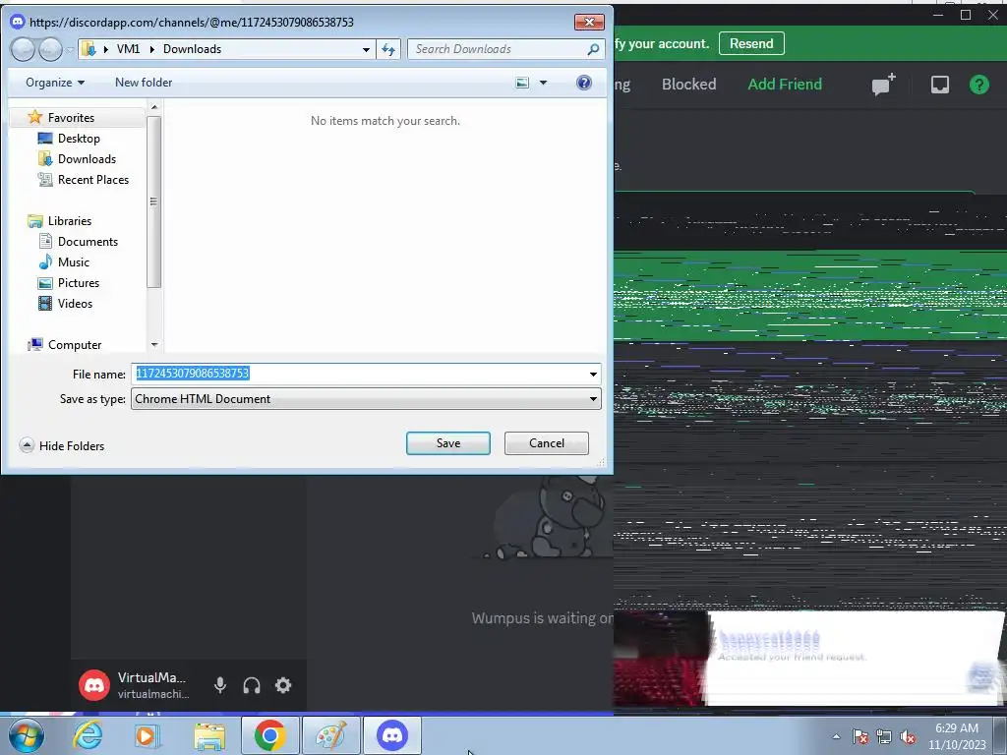The height and width of the screenshot is (755, 1007).
Task: Switch to Google Chrome on taskbar
Action: click(x=270, y=735)
